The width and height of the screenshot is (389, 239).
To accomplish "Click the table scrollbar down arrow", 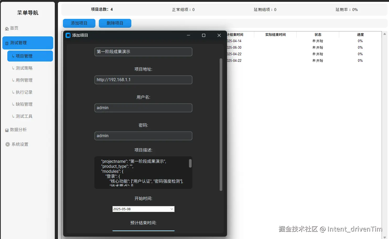I will pos(385,237).
